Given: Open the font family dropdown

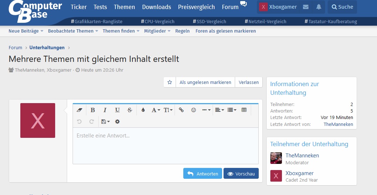Looking at the screenshot, I should (156, 110).
